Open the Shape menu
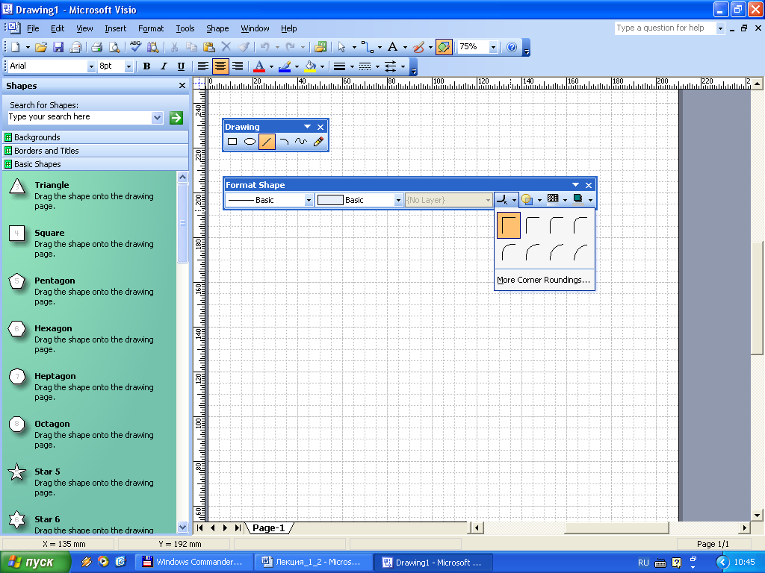765x573 pixels. (217, 28)
